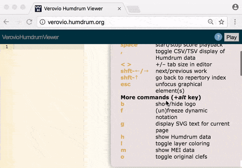Click 'show MEI data' description
242x168 pixels.
click(175, 150)
